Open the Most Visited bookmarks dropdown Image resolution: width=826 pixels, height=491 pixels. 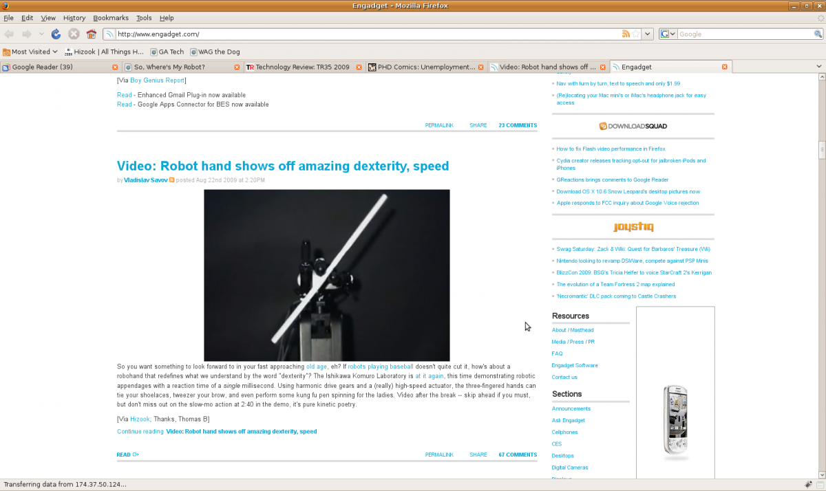click(x=30, y=52)
